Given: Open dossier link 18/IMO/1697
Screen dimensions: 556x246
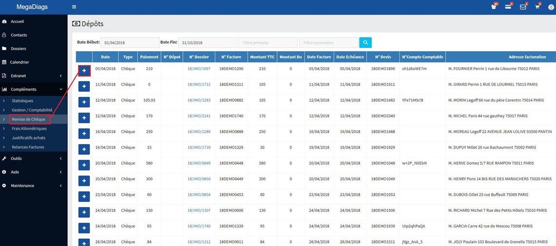Looking at the screenshot, I should tap(199, 69).
